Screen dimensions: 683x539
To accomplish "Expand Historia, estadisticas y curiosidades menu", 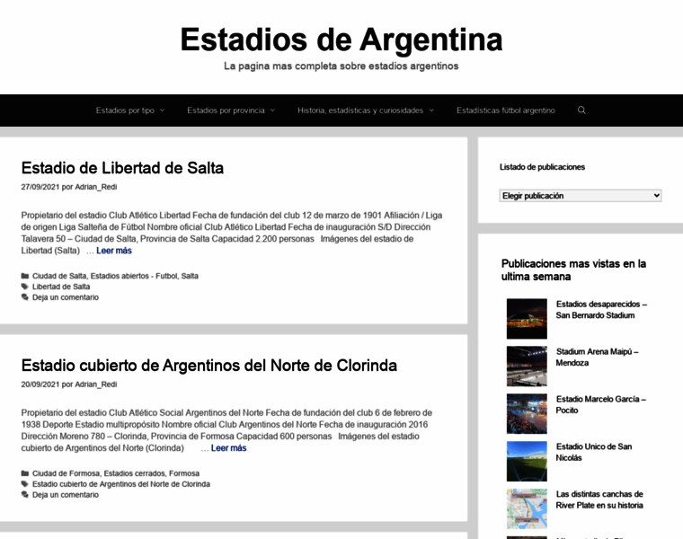I will tap(366, 110).
